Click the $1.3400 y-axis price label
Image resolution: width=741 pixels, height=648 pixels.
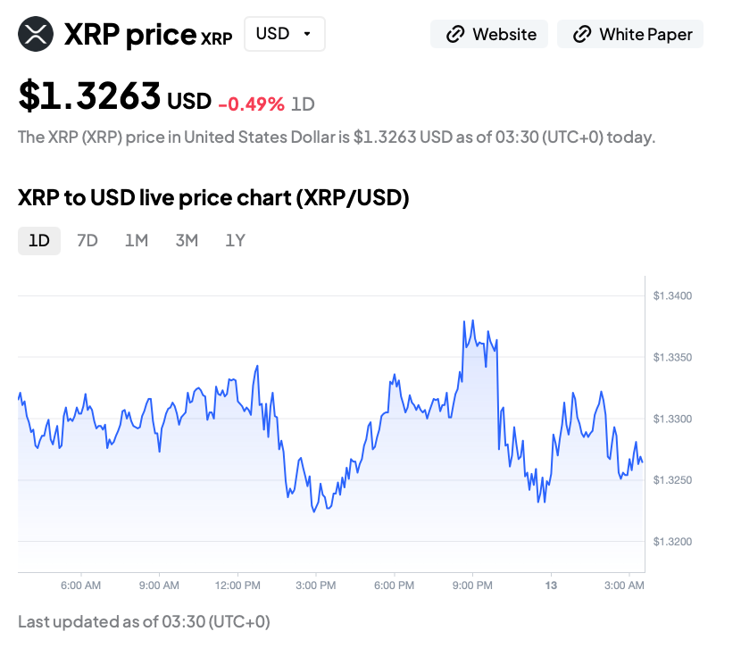click(673, 295)
